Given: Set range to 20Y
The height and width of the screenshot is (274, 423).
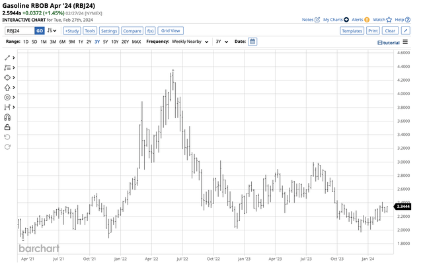Looking at the screenshot, I should point(125,42).
